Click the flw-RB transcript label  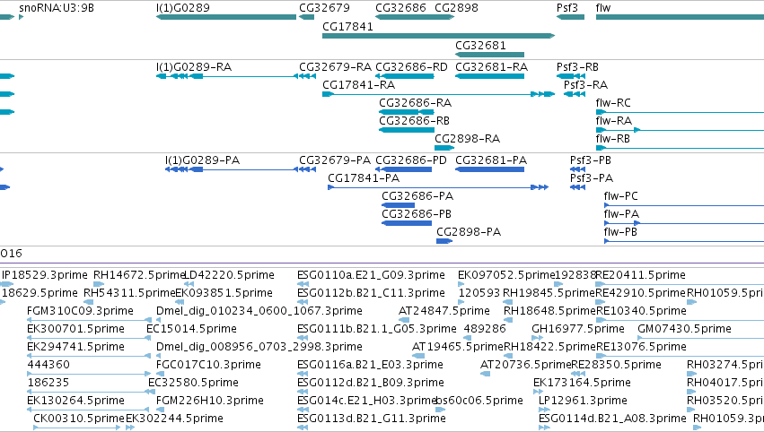point(612,139)
